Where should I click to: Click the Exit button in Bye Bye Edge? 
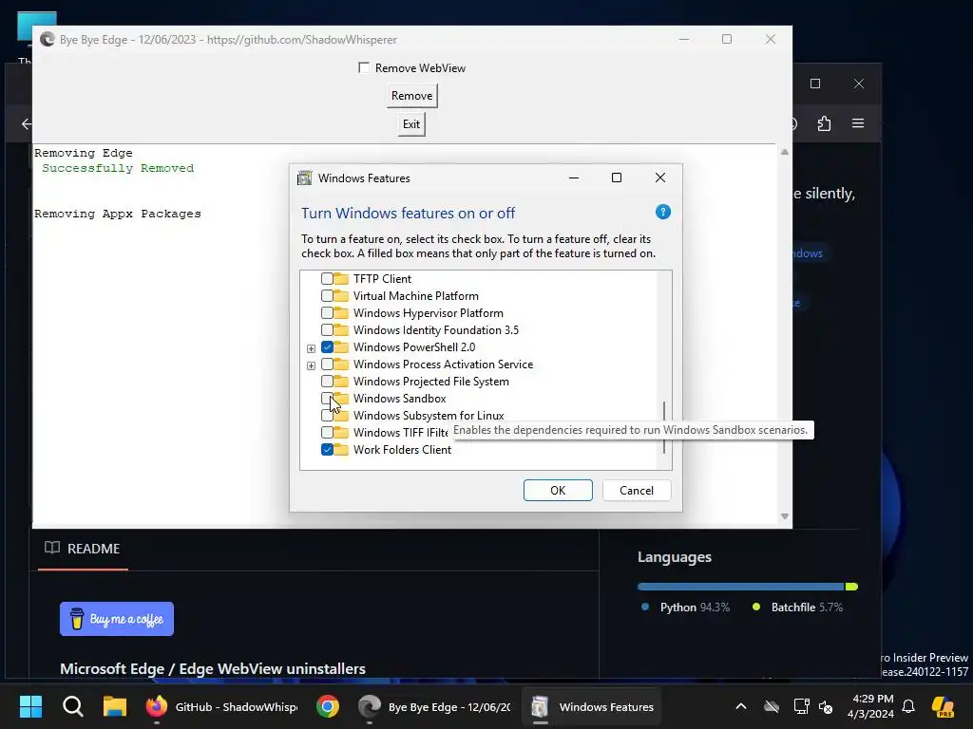[x=411, y=124]
